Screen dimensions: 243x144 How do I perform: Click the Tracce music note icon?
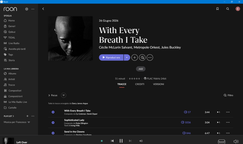click(5, 85)
